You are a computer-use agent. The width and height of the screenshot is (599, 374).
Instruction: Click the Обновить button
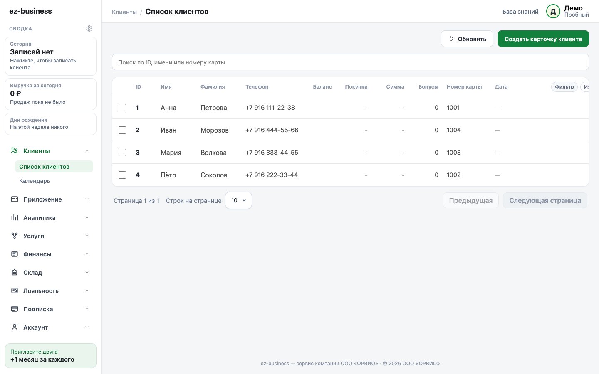[467, 39]
